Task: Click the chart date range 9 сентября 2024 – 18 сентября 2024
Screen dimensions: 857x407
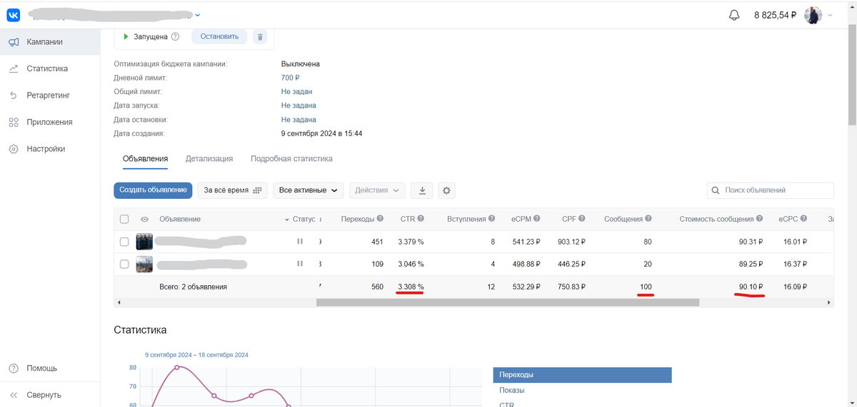Action: pos(196,354)
